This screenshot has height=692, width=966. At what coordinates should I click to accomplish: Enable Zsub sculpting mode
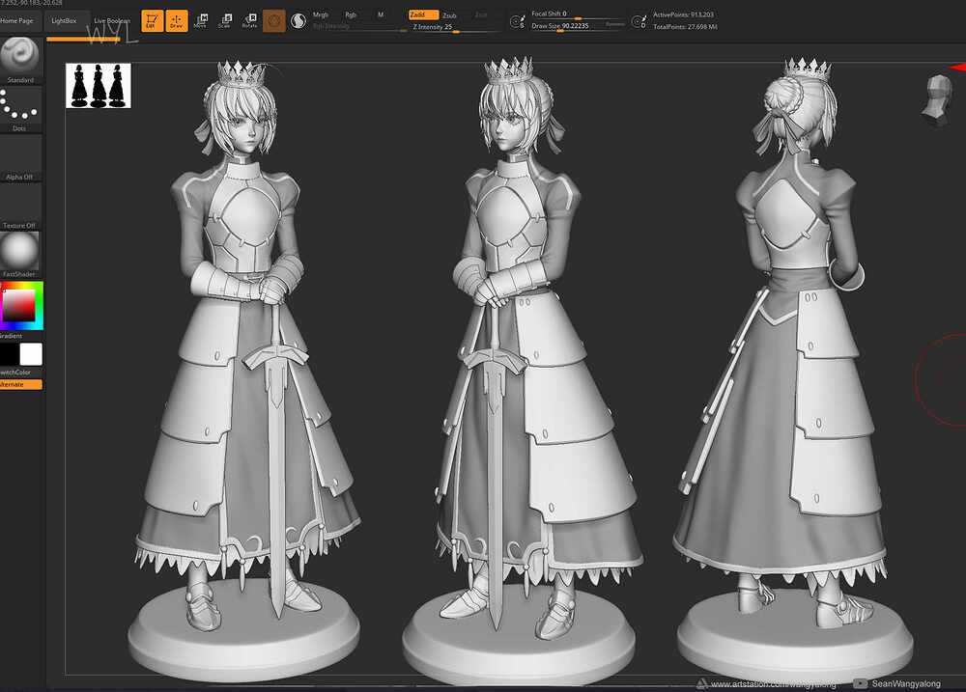449,15
